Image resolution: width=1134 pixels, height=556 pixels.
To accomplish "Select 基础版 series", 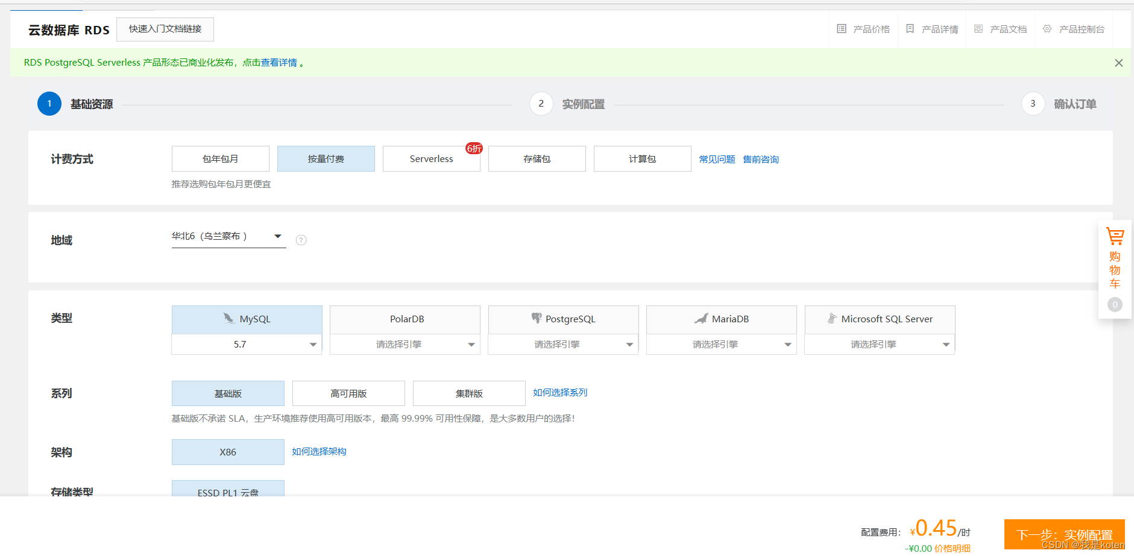I will (228, 393).
